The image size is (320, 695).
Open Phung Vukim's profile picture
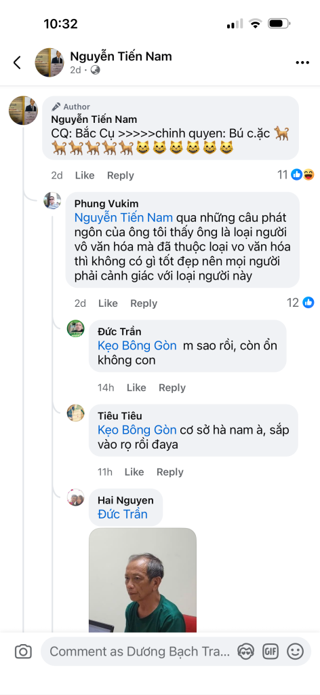(x=52, y=201)
